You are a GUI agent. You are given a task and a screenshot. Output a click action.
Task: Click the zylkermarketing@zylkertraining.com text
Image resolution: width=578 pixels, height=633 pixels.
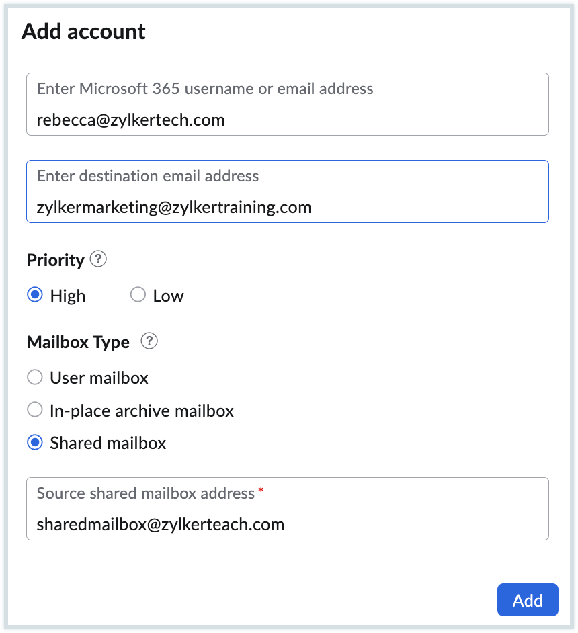pos(174,207)
